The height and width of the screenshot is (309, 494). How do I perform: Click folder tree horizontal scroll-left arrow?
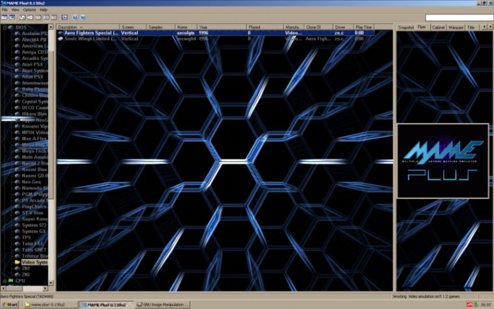(x=3, y=288)
